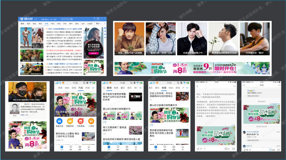
Task: Tap the orange 二手车 icon
Action: point(91,121)
